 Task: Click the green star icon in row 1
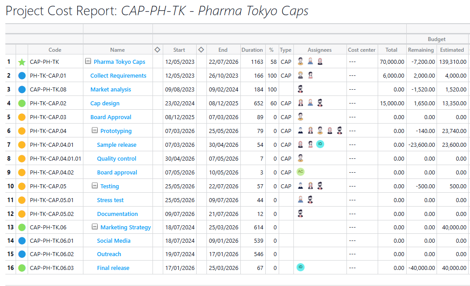(x=22, y=62)
